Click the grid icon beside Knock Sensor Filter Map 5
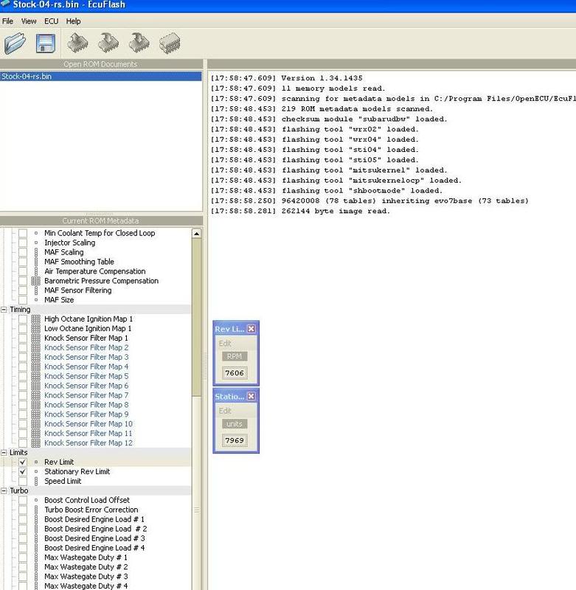This screenshot has width=576, height=590. coord(35,376)
